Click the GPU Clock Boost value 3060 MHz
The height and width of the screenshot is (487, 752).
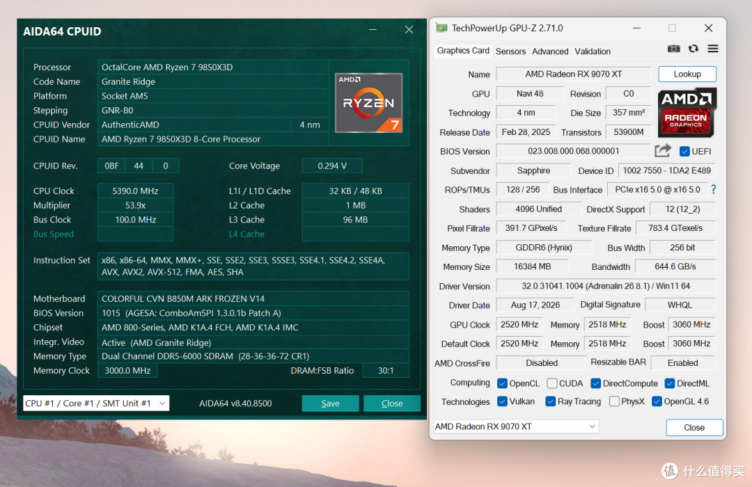[691, 324]
